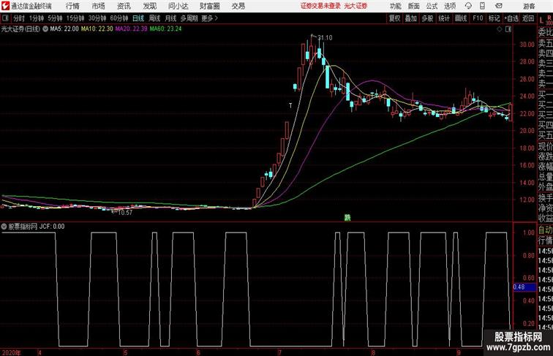Image resolution: width=553 pixels, height=356 pixels.
Task: Click the 统计 toolbar button
Action: pyautogui.click(x=444, y=18)
